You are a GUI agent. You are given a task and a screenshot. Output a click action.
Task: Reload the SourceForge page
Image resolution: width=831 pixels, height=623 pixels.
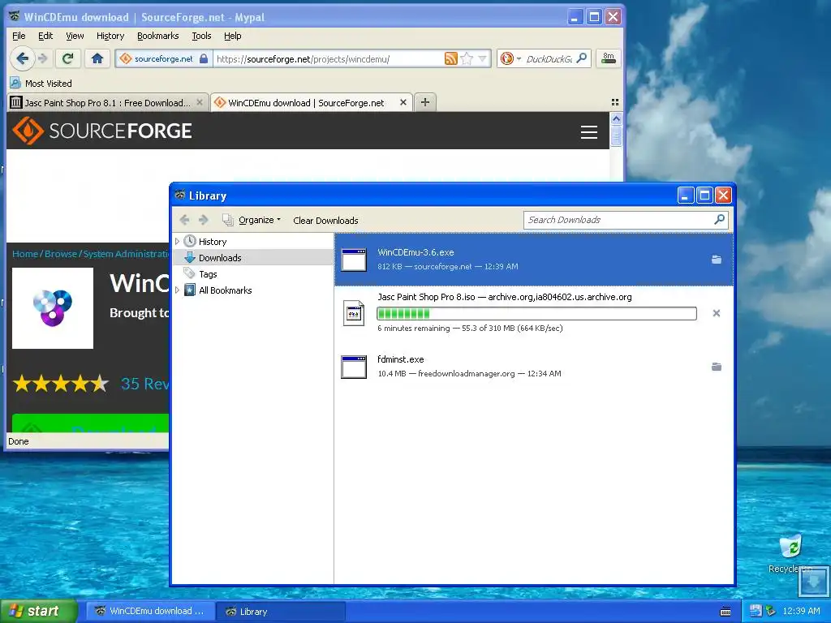pyautogui.click(x=68, y=58)
